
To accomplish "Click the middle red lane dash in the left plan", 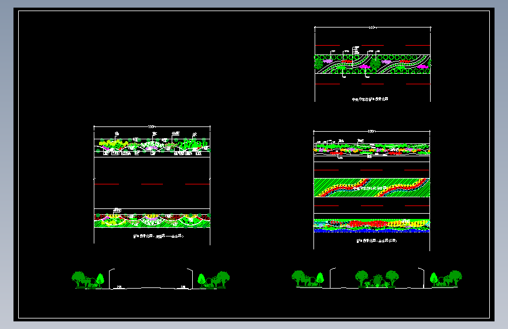I will (x=152, y=184).
